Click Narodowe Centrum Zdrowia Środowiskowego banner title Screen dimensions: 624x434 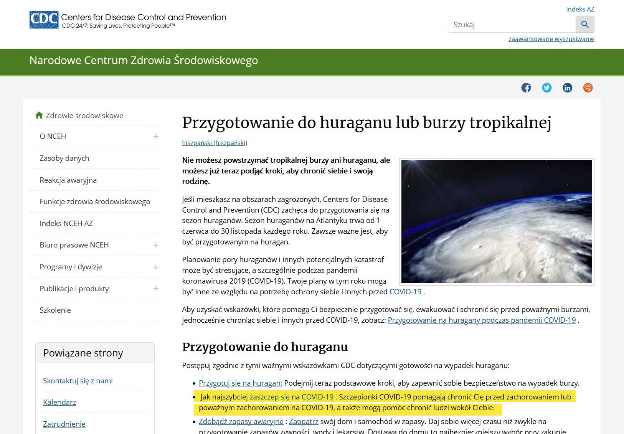(x=144, y=60)
